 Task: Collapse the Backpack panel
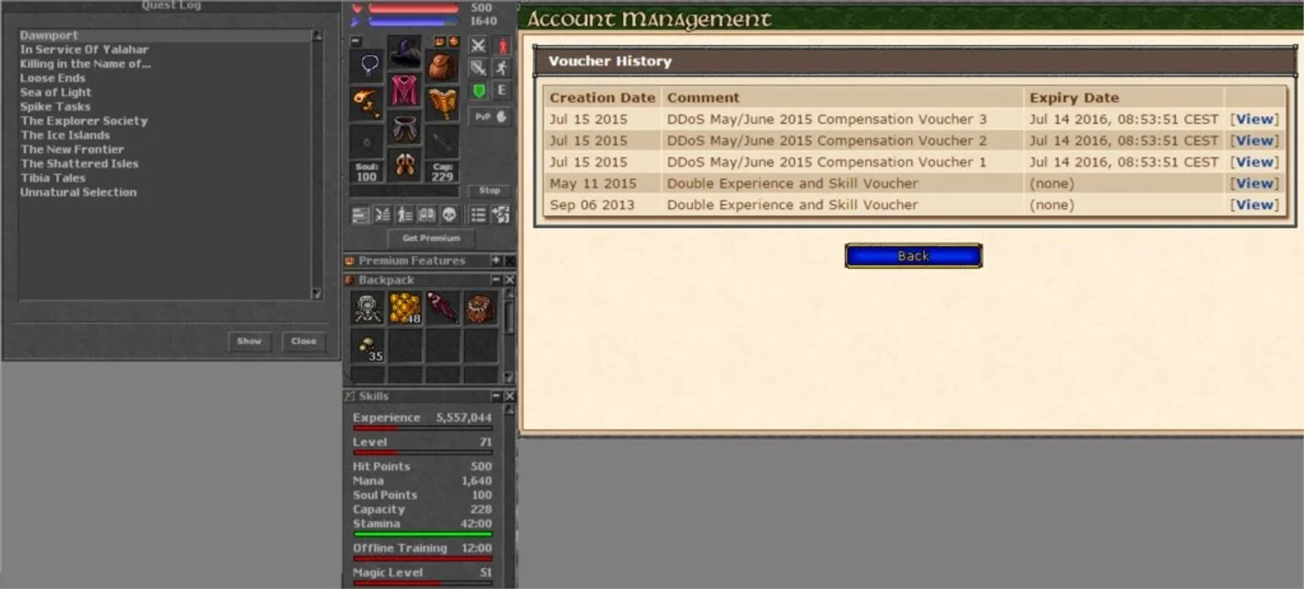click(x=496, y=280)
